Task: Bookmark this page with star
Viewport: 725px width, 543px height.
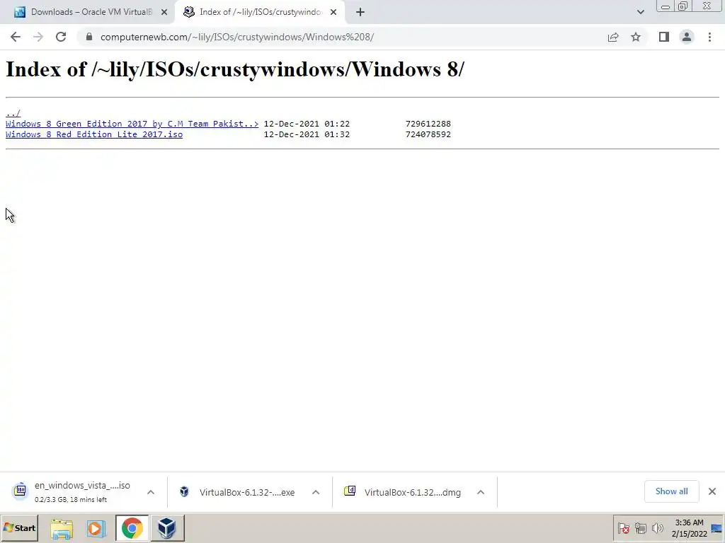Action: pos(636,37)
